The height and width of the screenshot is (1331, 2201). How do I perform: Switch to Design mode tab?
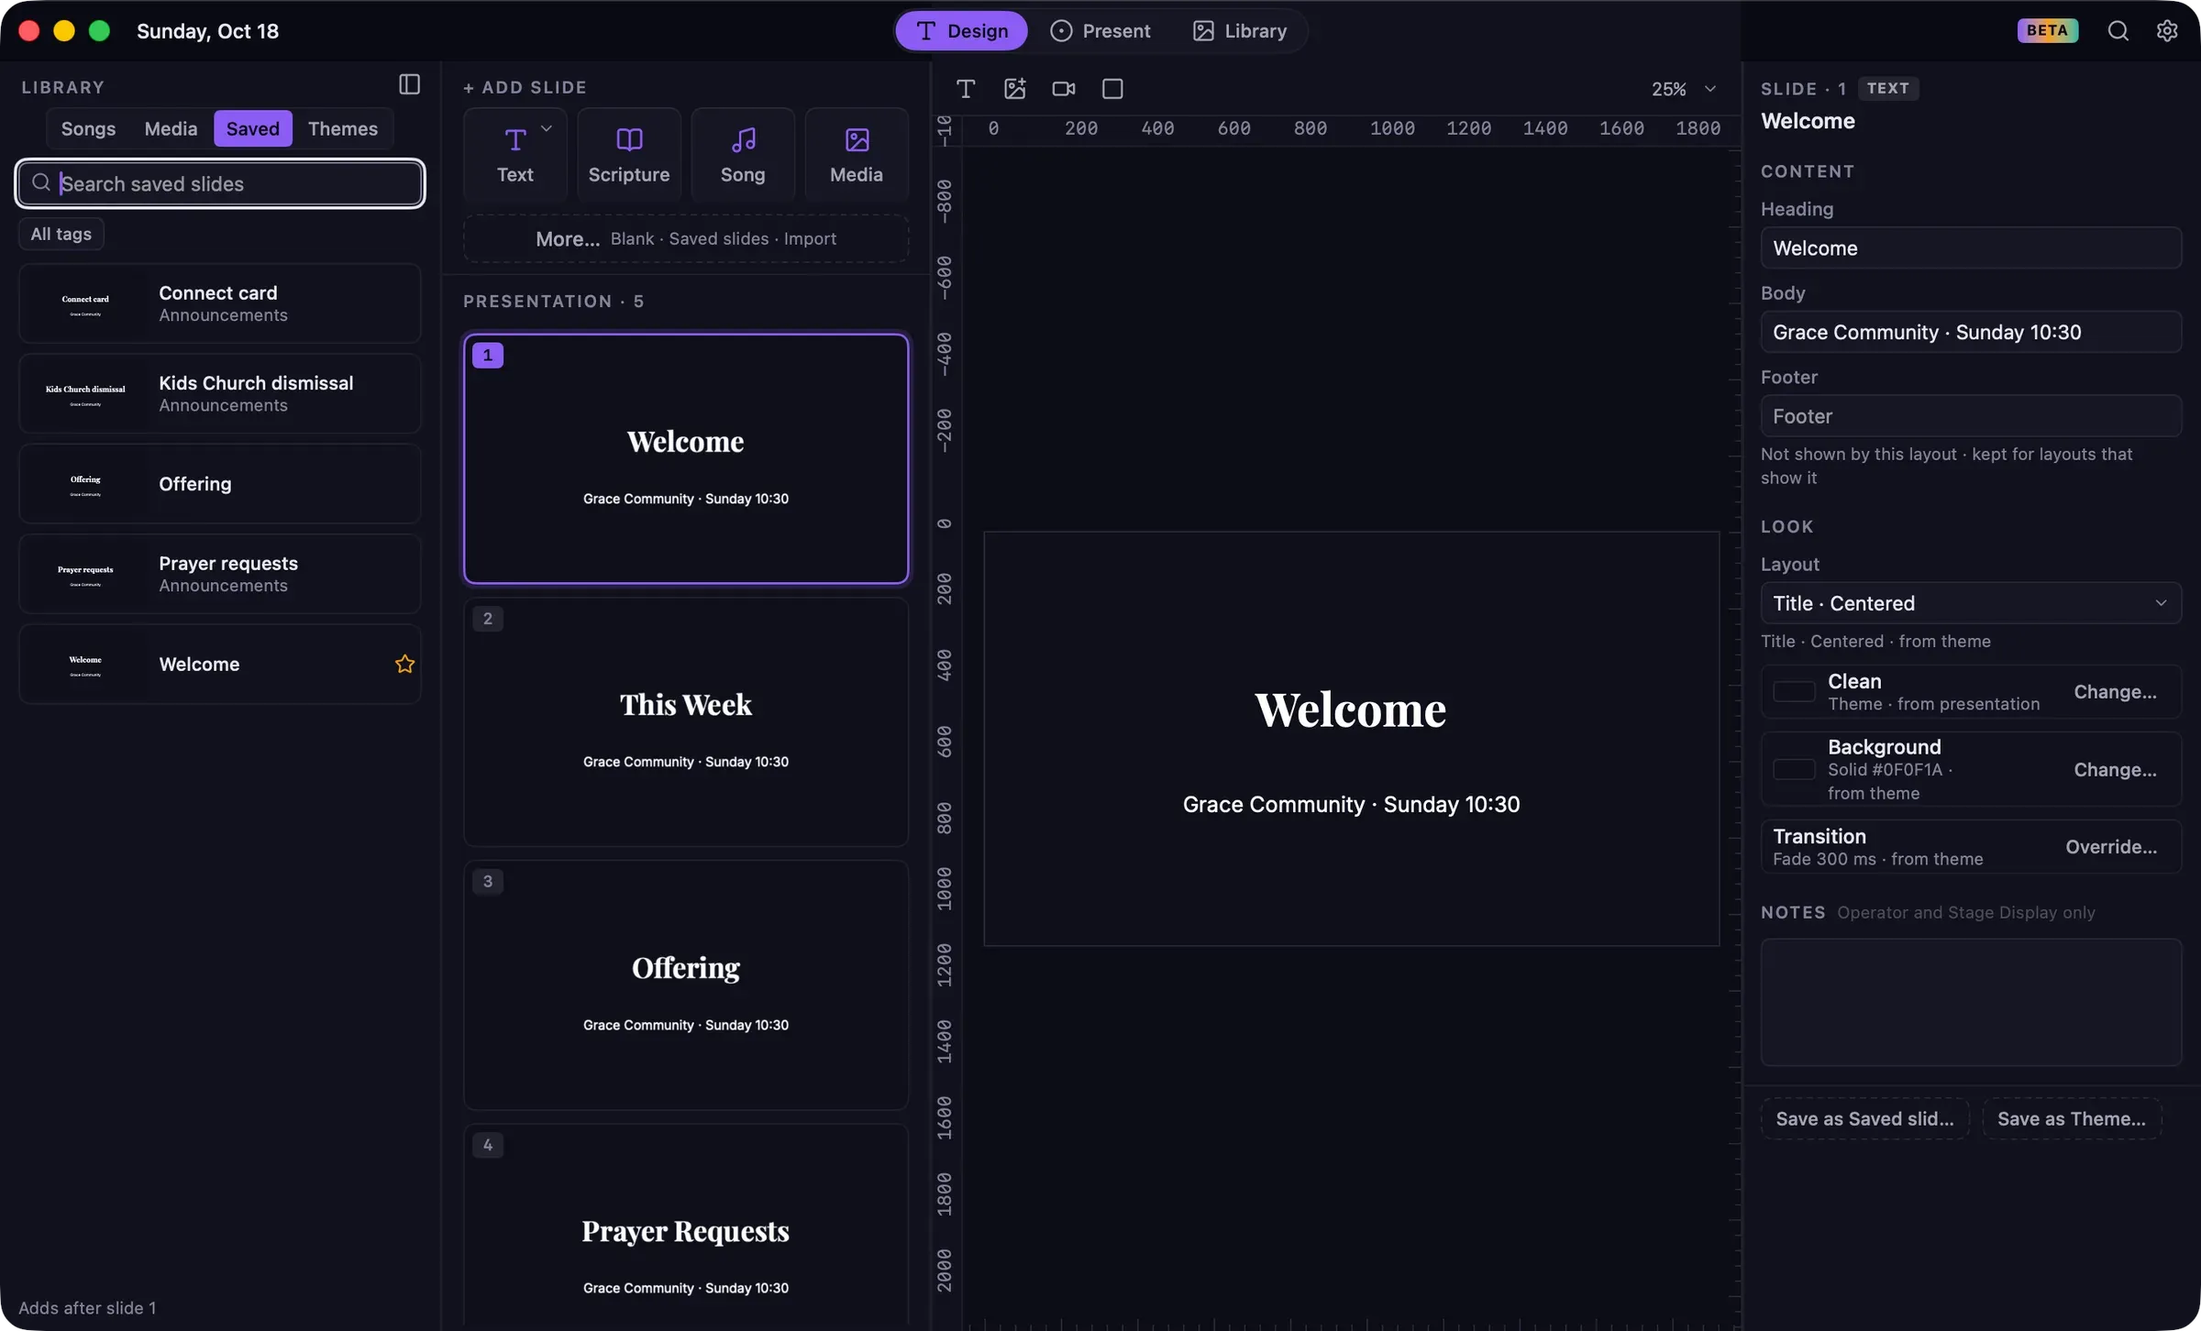961,31
